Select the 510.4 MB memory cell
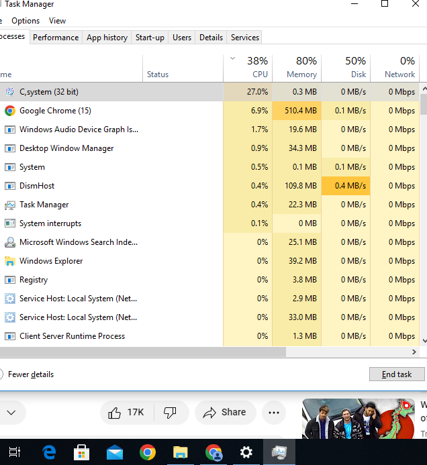Image resolution: width=427 pixels, height=465 pixels. [x=297, y=111]
